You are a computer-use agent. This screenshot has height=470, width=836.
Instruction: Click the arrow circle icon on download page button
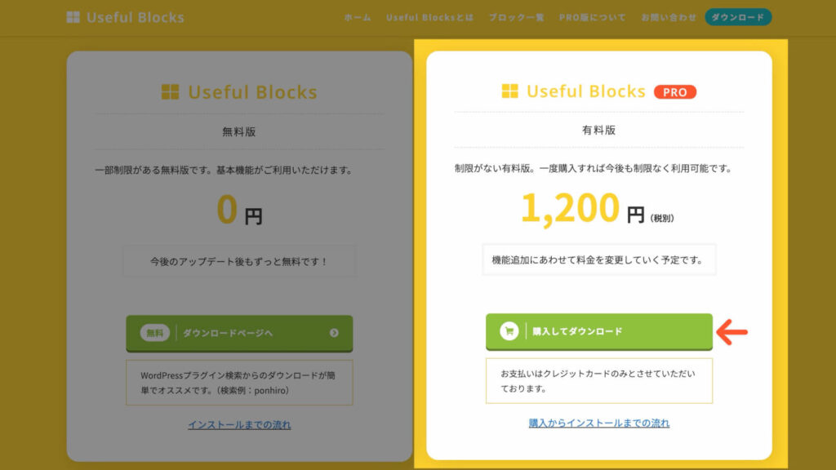tap(334, 333)
